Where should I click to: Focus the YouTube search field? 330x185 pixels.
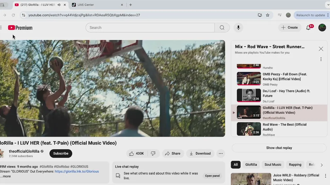click(150, 27)
